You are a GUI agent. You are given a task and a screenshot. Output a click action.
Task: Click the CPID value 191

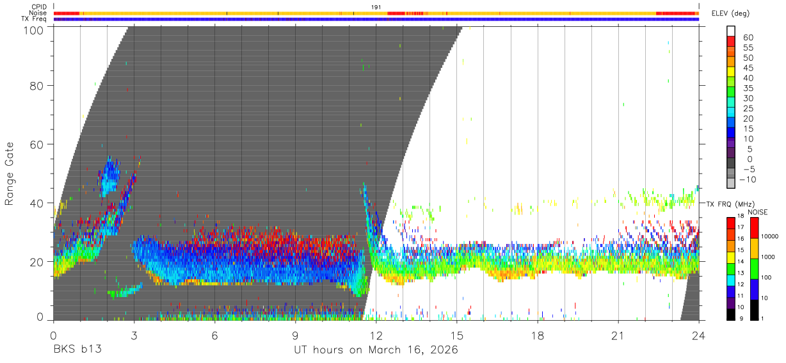coord(376,7)
